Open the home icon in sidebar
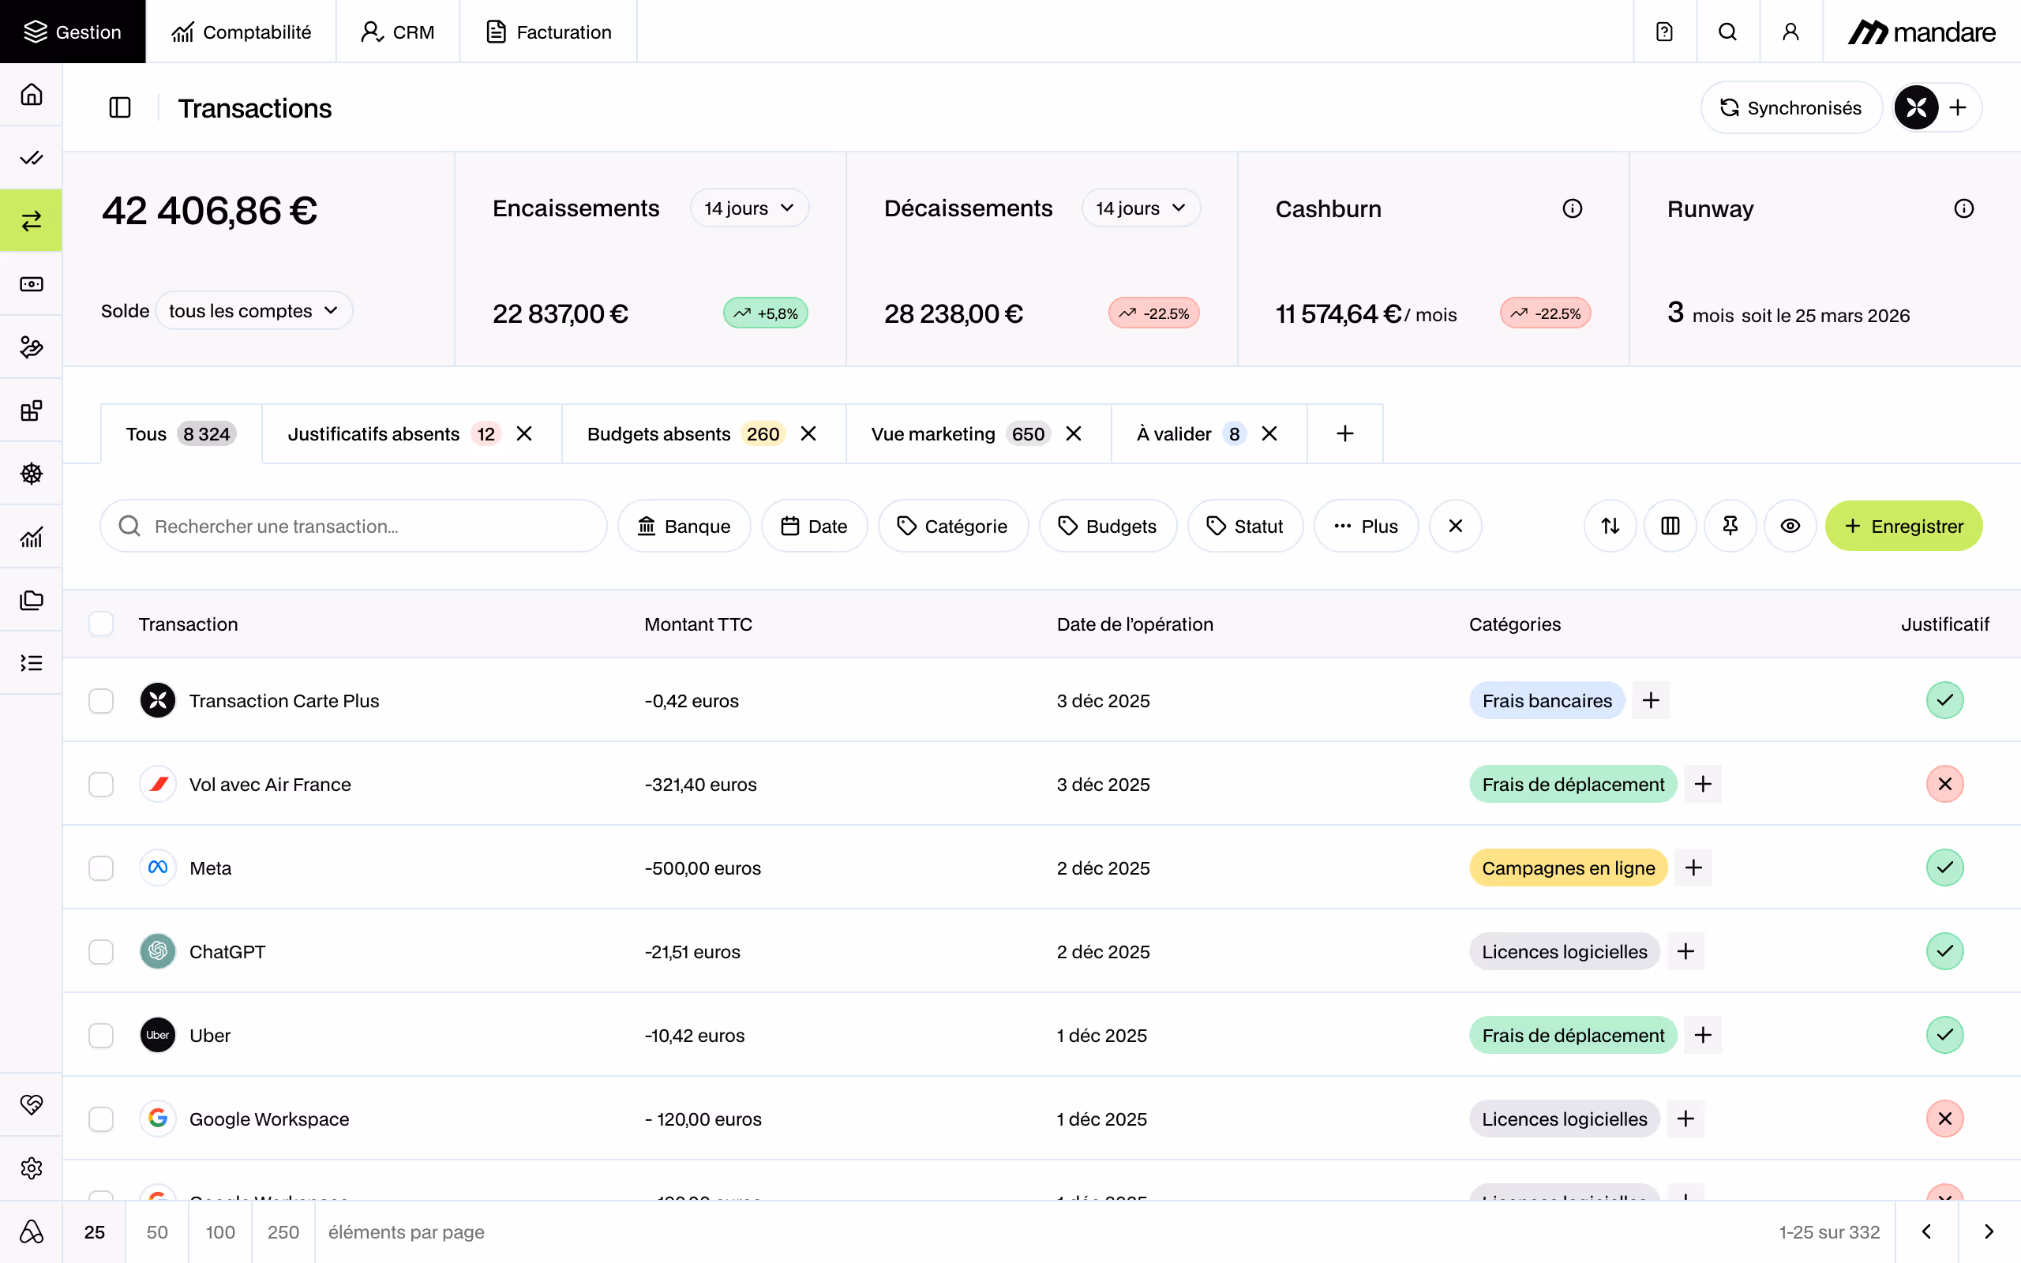2021x1263 pixels. (x=32, y=95)
